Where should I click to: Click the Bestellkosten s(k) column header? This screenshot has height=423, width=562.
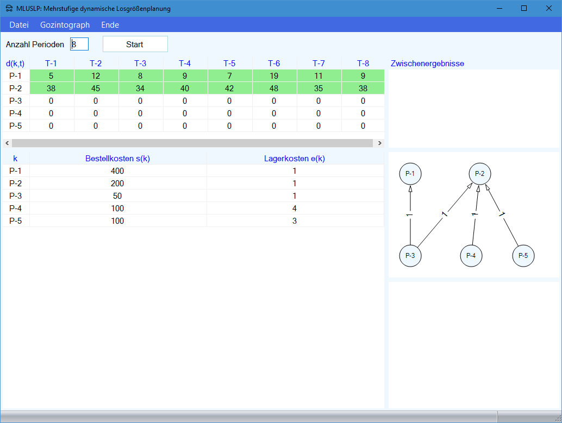point(118,159)
